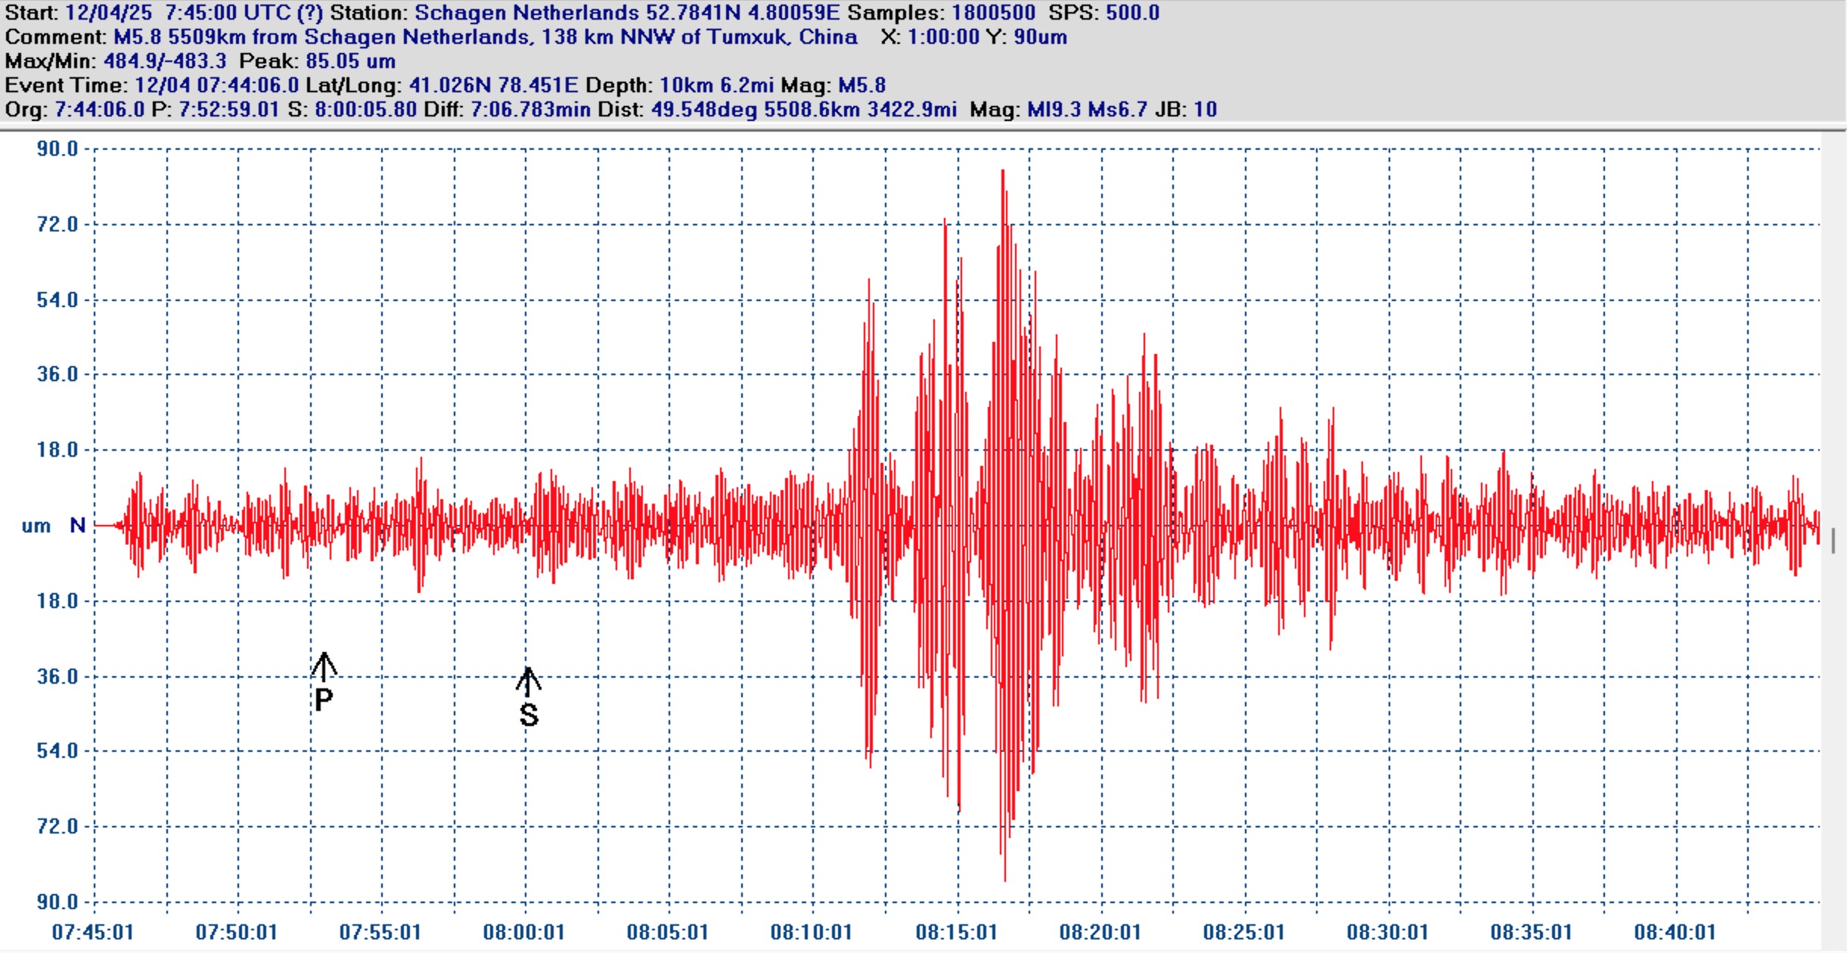Select the 08:15:01 time axis label
The image size is (1847, 953).
tap(956, 932)
